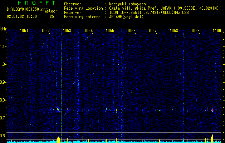225x143 pixels.
Task: Click the receiver ICOM IC-706mkII line
Action: pyautogui.click(x=149, y=13)
